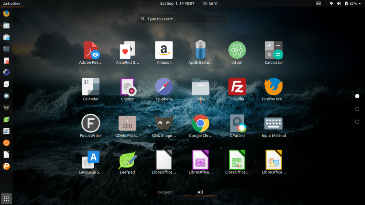This screenshot has width=365, height=205.
Task: Open the clock and calendar menu
Action: pyautogui.click(x=177, y=4)
